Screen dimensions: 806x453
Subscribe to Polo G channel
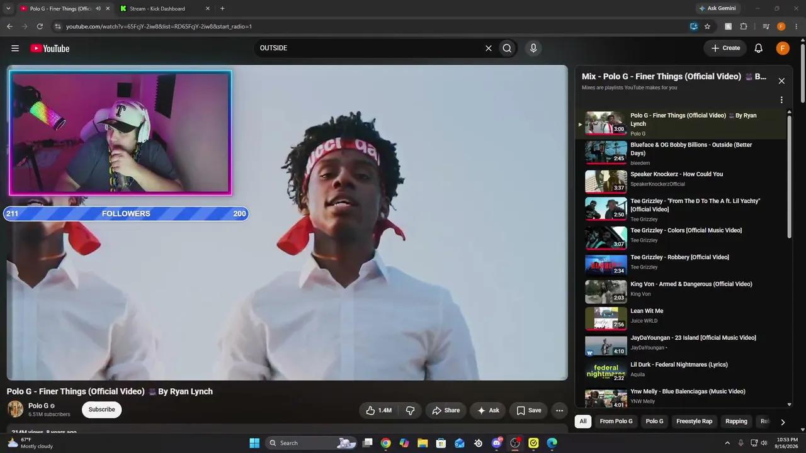click(101, 410)
